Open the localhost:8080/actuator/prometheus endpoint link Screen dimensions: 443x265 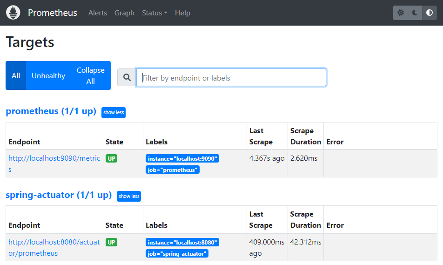(54, 247)
